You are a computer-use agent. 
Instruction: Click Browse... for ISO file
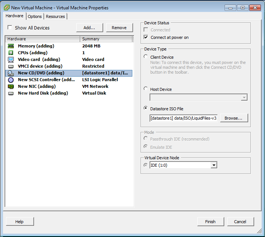[234, 118]
